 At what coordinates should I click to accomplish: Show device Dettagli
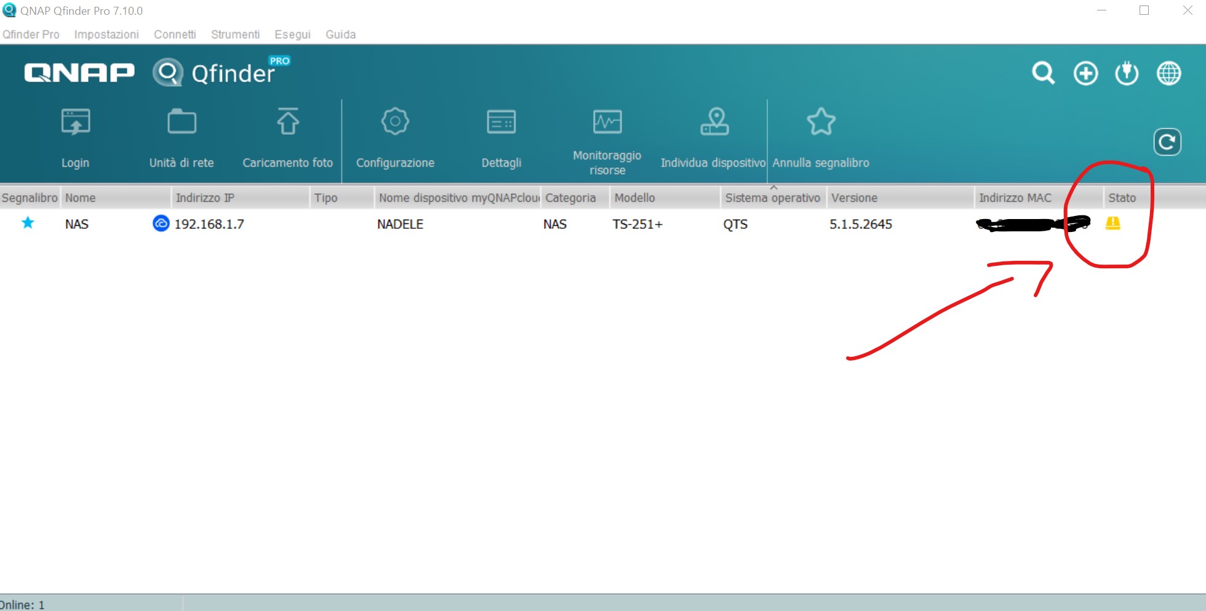pyautogui.click(x=501, y=123)
